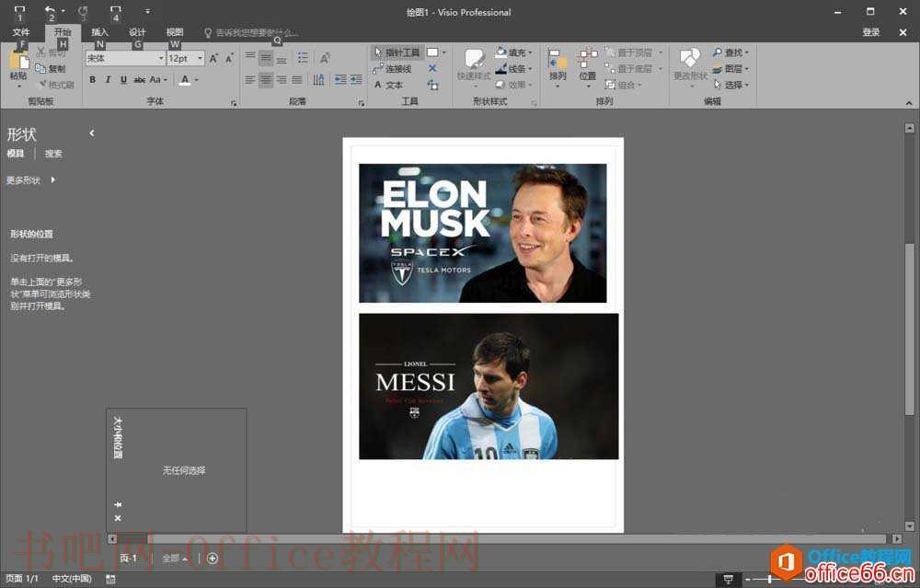Image resolution: width=920 pixels, height=588 pixels.
Task: Collapse the ribbon with the up arrow
Action: point(909,103)
